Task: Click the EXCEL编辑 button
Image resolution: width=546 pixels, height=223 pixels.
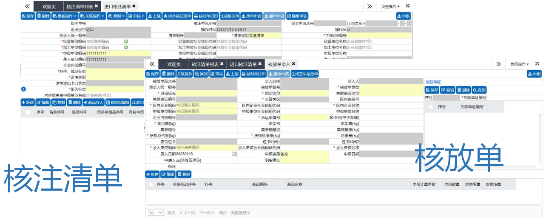Action: [118, 103]
